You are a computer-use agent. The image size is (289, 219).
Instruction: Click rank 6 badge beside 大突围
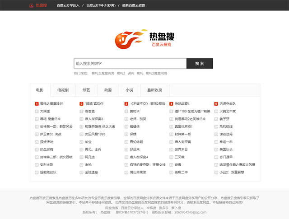(37, 111)
